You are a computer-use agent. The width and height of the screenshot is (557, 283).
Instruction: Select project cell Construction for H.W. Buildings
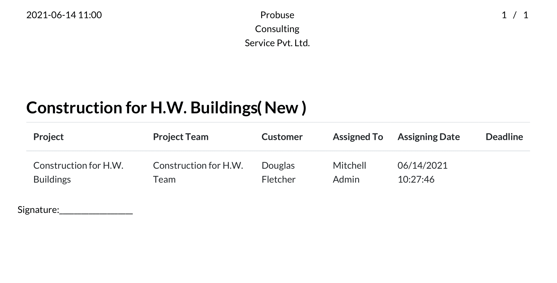pyautogui.click(x=78, y=172)
